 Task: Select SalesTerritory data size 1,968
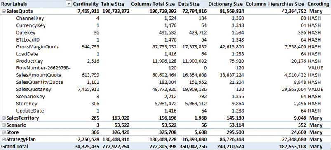201,118
